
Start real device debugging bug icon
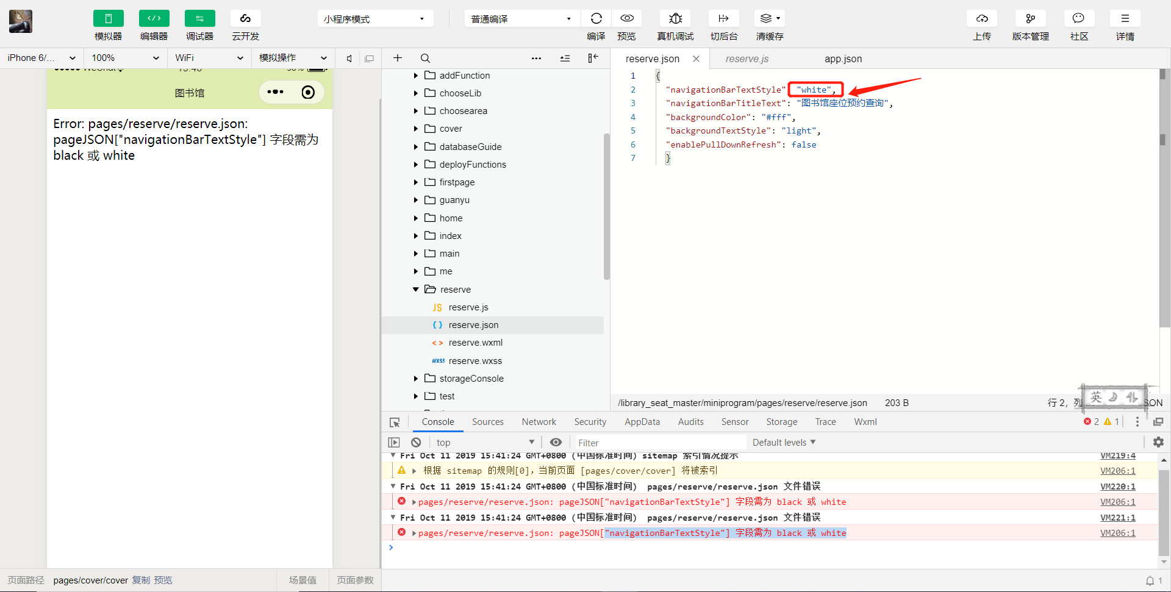(675, 19)
